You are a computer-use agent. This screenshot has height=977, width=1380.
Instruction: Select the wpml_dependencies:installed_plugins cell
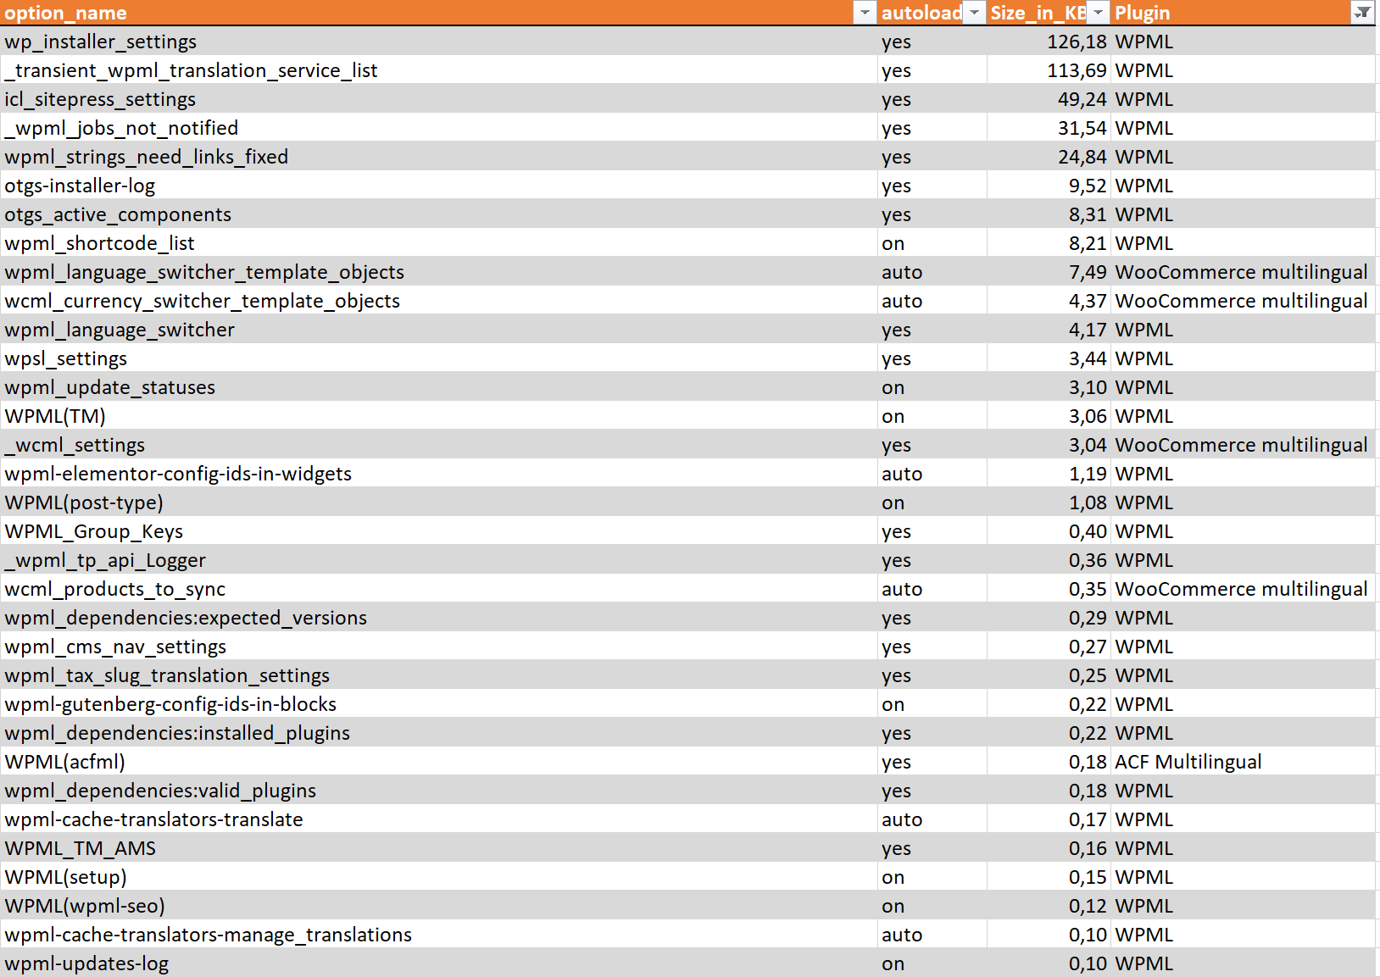coord(439,733)
